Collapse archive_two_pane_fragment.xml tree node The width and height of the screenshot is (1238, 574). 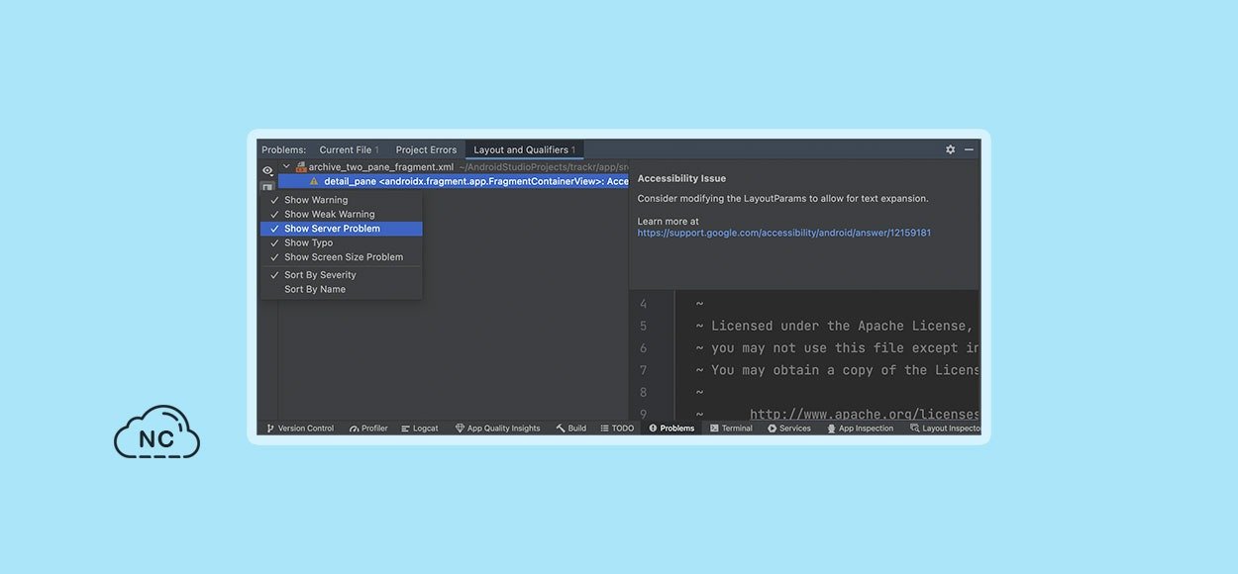[286, 167]
